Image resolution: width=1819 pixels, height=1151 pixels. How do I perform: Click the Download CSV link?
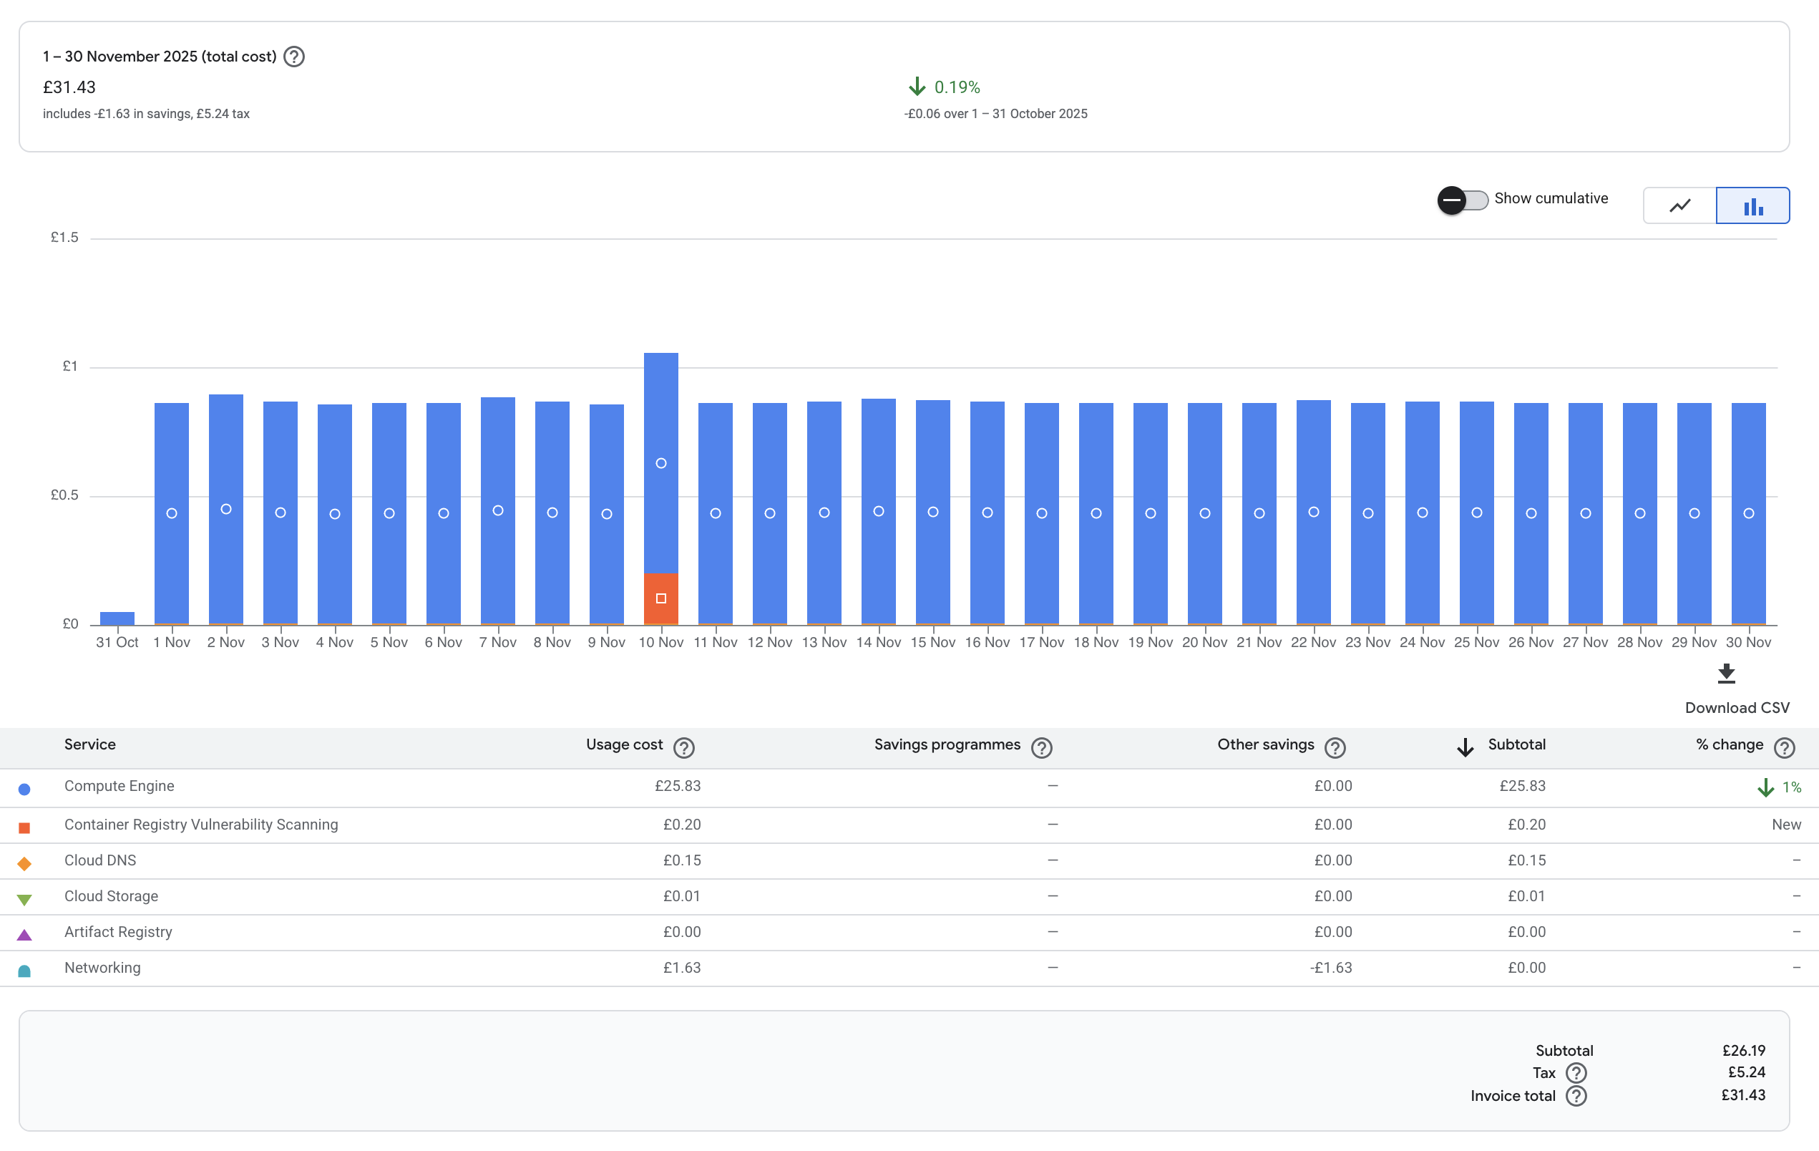click(x=1737, y=707)
